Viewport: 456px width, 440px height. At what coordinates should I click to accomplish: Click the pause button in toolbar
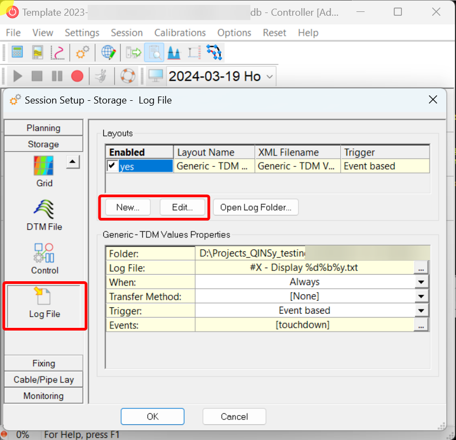[x=57, y=76]
